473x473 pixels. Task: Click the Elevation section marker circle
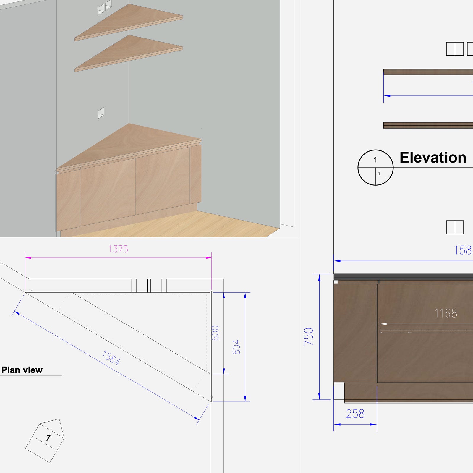pyautogui.click(x=375, y=167)
